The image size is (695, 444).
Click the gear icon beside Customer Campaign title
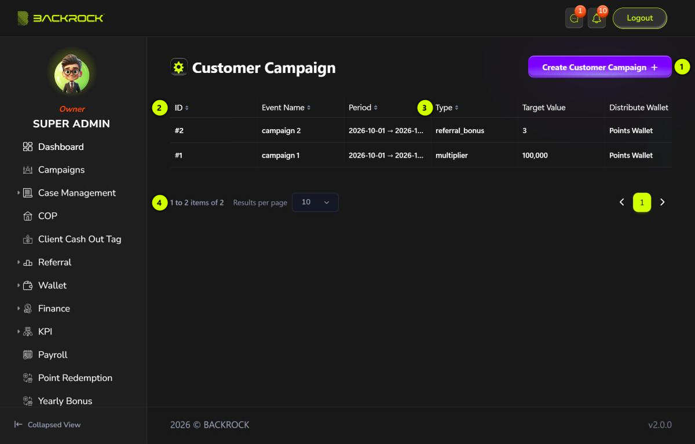click(178, 67)
